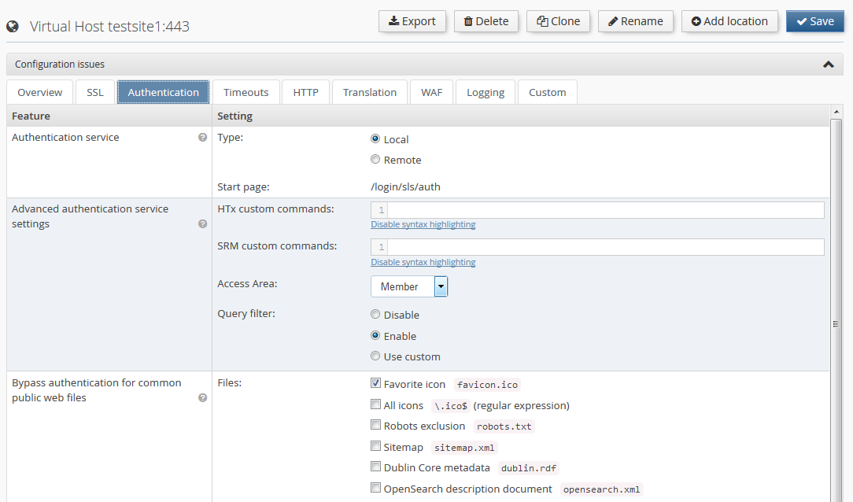
Task: Click the Save checkmark icon
Action: 802,21
